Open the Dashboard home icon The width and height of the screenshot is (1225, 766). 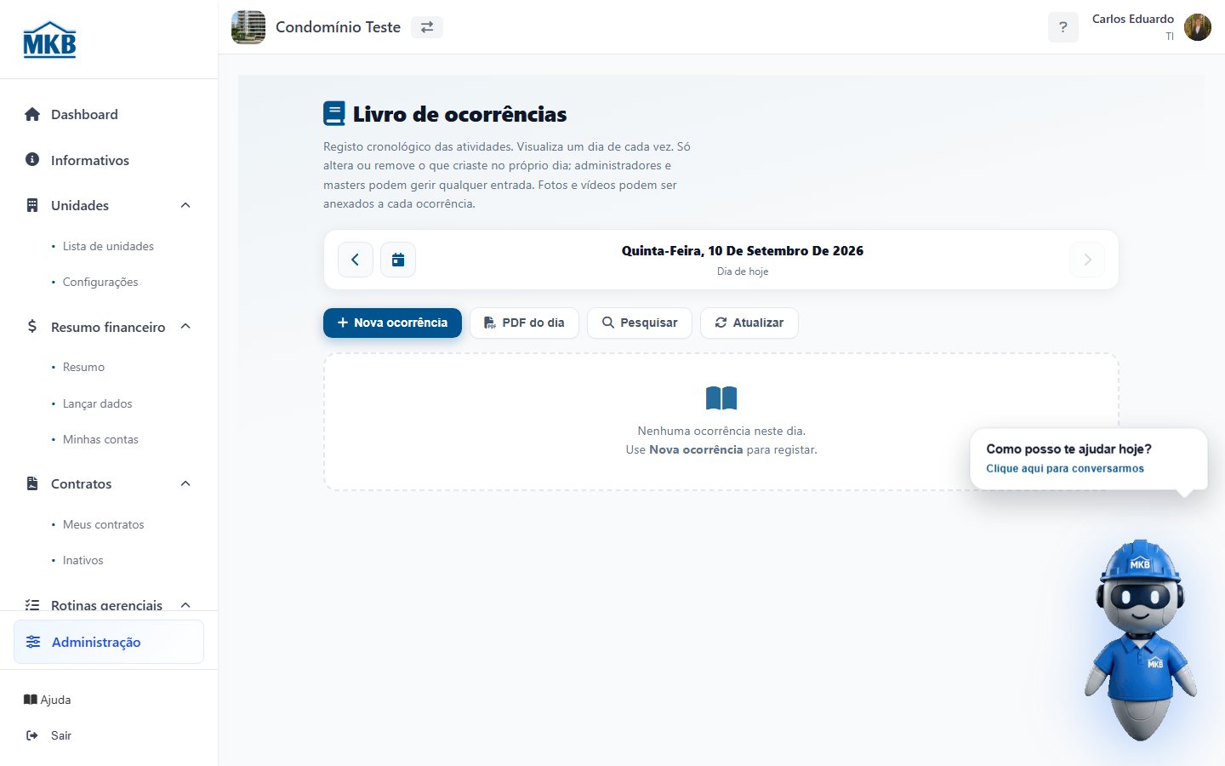pyautogui.click(x=32, y=114)
